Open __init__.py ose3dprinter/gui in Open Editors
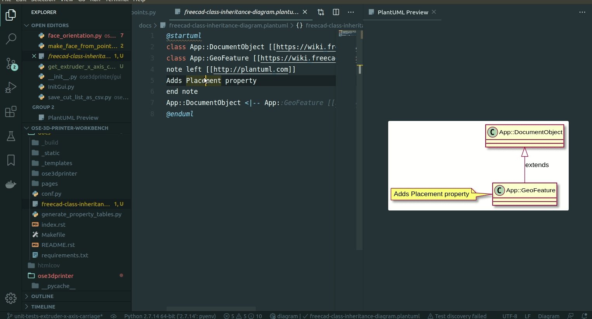The image size is (592, 319). coord(76,77)
